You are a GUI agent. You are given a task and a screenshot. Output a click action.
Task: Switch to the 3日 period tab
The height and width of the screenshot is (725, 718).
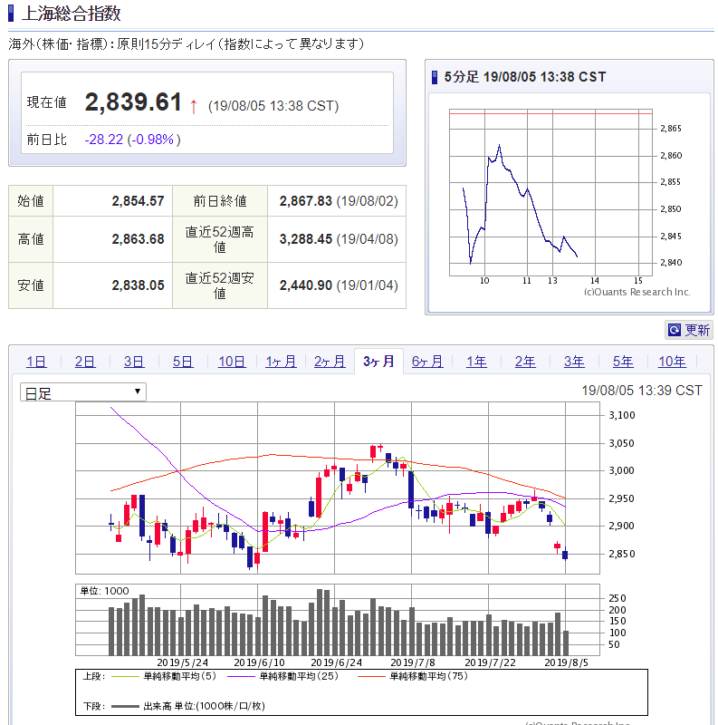[133, 362]
